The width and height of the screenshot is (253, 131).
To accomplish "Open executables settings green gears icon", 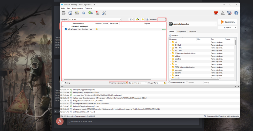I will tap(90, 13).
